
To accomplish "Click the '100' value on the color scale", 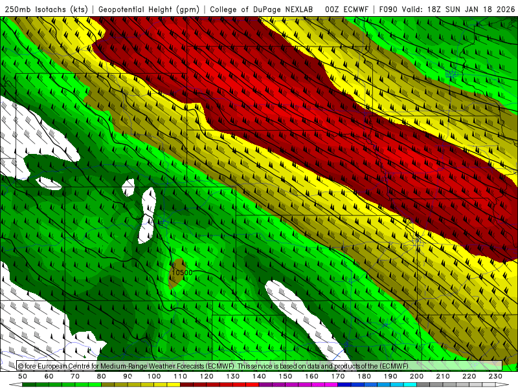I will point(154,376).
